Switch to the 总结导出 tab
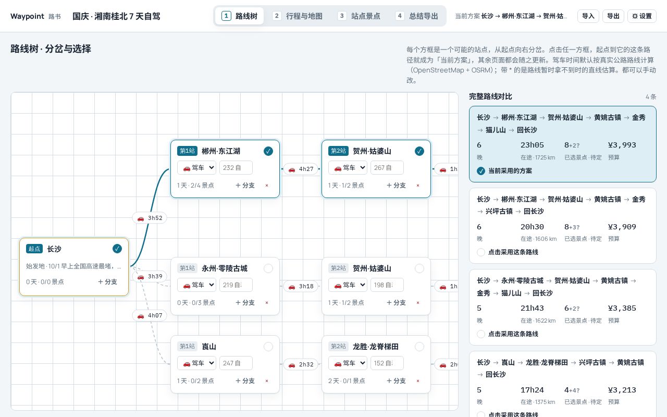This screenshot has width=667, height=417. [x=417, y=16]
